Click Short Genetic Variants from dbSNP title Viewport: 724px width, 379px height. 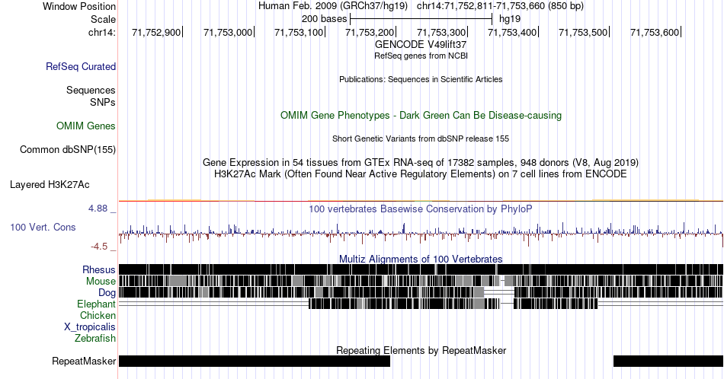421,139
